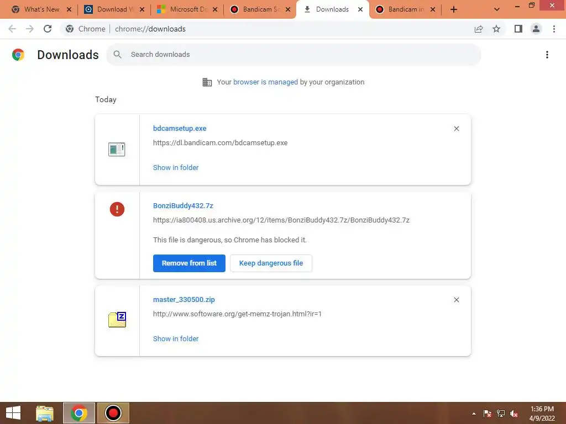The width and height of the screenshot is (566, 424).
Task: Click the muted volume tray icon
Action: pyautogui.click(x=514, y=414)
